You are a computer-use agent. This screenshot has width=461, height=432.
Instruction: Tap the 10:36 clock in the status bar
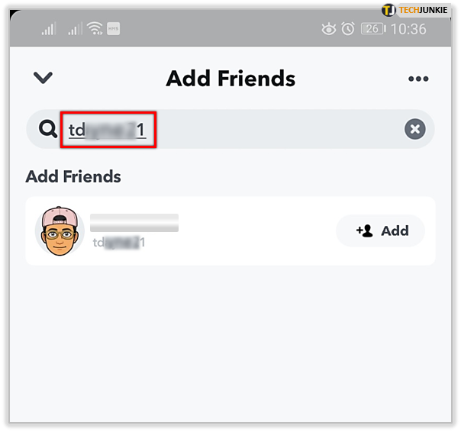pos(408,29)
